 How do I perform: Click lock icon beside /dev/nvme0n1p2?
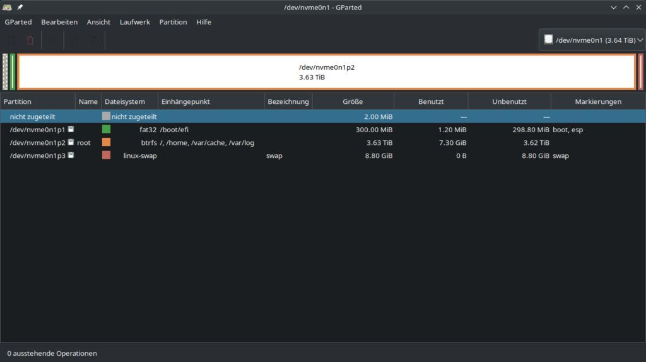pyautogui.click(x=71, y=142)
